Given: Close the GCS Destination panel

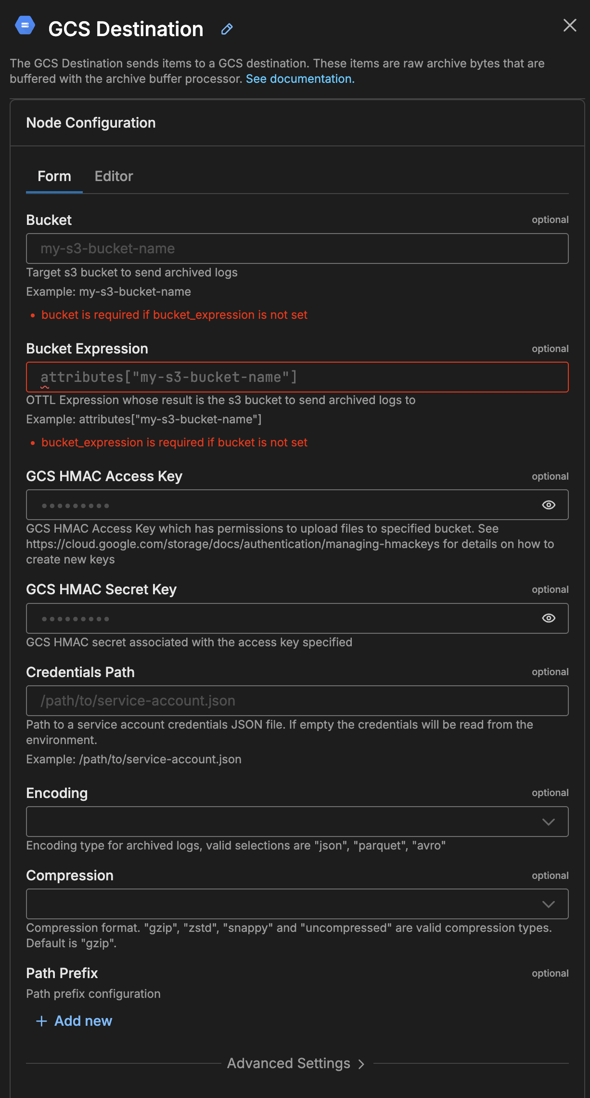Looking at the screenshot, I should coord(570,26).
